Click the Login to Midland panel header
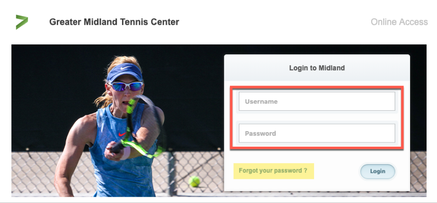The image size is (437, 203). pyautogui.click(x=317, y=68)
